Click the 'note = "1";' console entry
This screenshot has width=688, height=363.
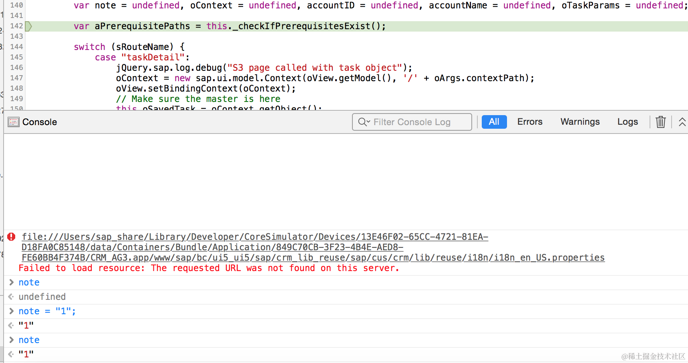pyautogui.click(x=47, y=311)
